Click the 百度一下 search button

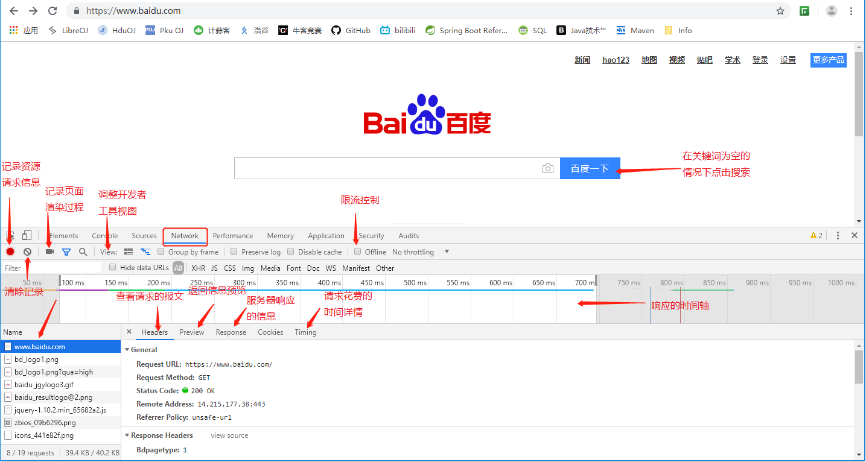(590, 168)
